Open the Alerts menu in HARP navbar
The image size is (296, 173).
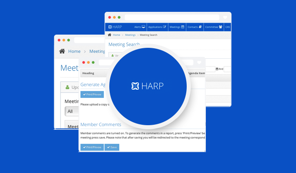pyautogui.click(x=140, y=27)
